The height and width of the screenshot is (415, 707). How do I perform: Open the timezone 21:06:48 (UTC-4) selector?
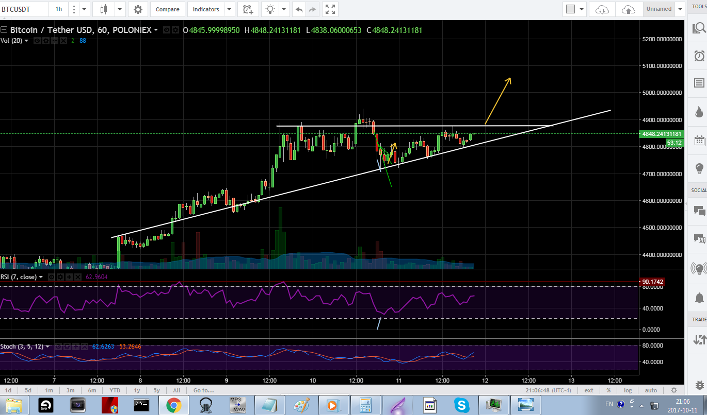pos(549,390)
